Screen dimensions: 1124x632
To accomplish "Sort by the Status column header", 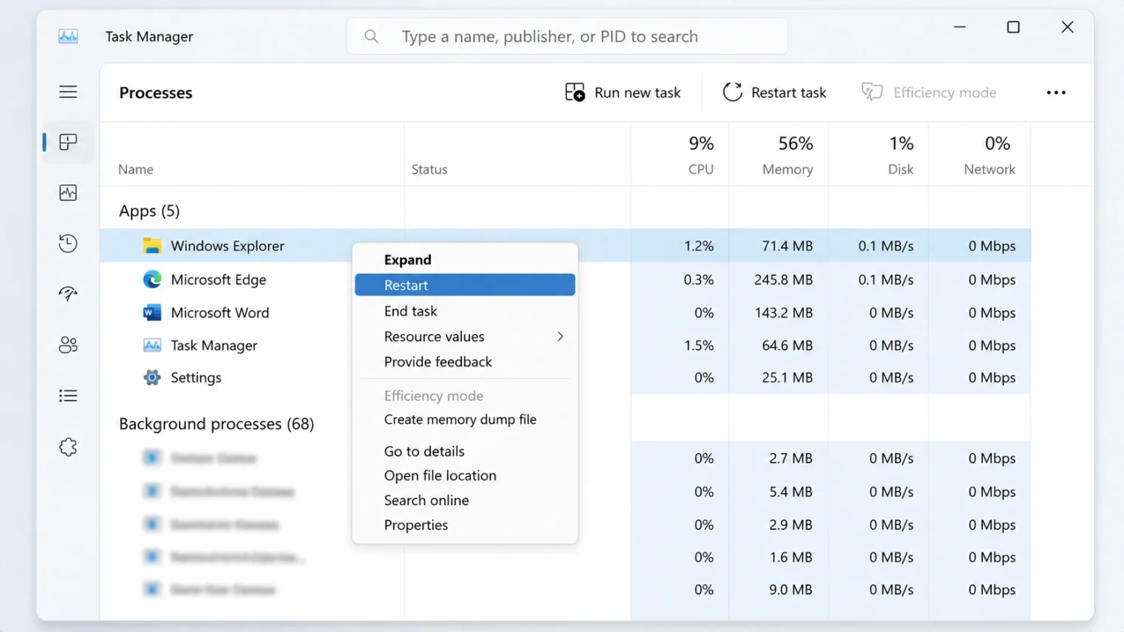I will (x=429, y=169).
